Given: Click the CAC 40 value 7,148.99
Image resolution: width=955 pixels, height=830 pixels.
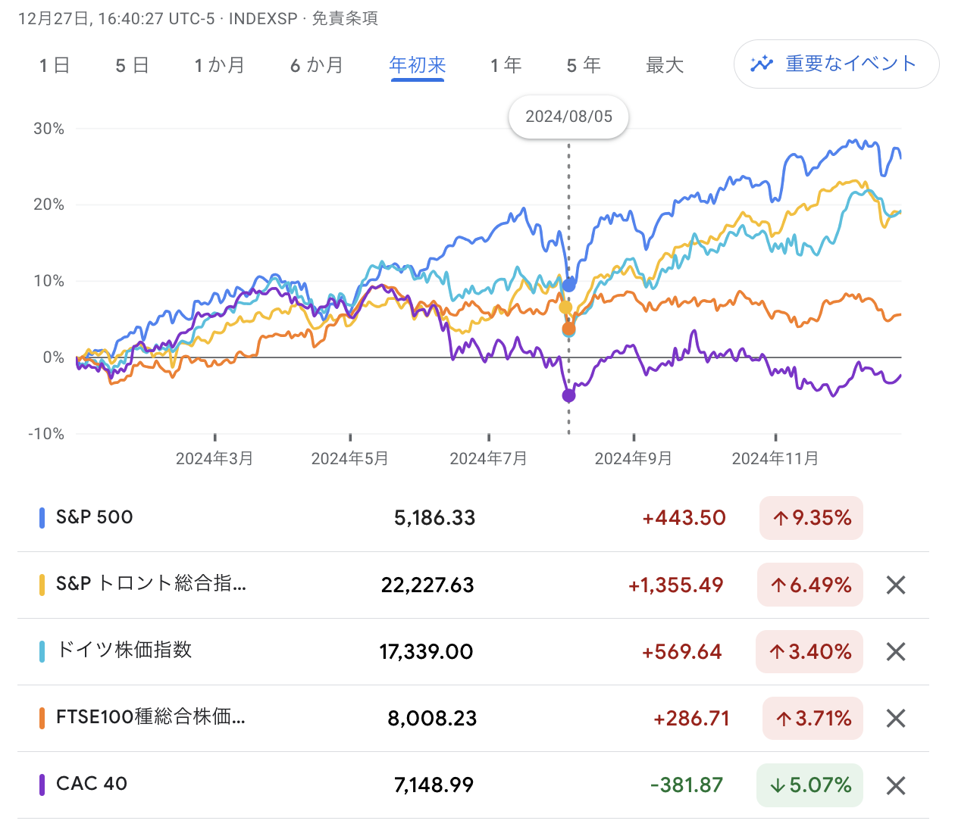Looking at the screenshot, I should pos(434,785).
